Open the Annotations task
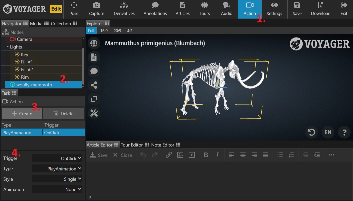 155,9
